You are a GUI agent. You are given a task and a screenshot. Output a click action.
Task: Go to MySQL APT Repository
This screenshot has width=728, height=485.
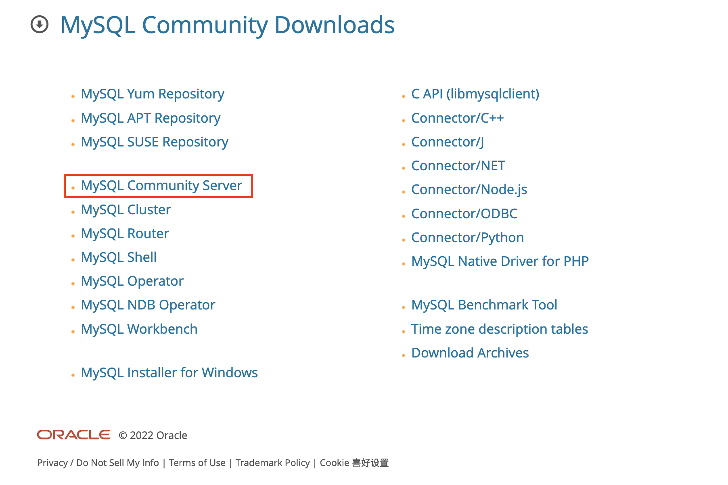151,118
